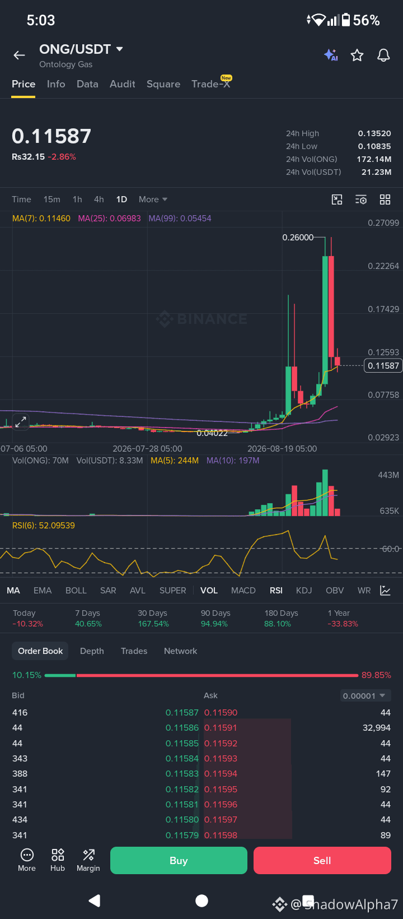Viewport: 403px width, 919px height.
Task: Select the bid price 0.11584
Action: coord(182,759)
